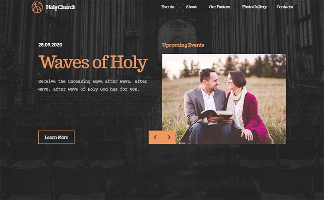Image resolution: width=324 pixels, height=200 pixels.
Task: Click the HolyChurch site name
Action: 60,7
